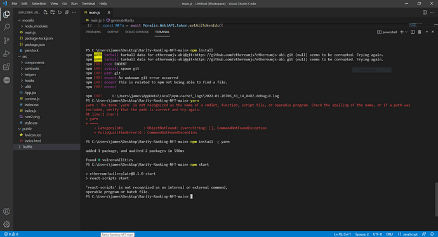The image size is (438, 237).
Task: Open Help menu
Action: click(103, 4)
